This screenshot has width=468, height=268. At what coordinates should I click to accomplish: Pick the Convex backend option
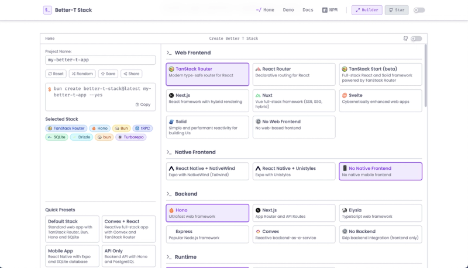[x=294, y=234]
